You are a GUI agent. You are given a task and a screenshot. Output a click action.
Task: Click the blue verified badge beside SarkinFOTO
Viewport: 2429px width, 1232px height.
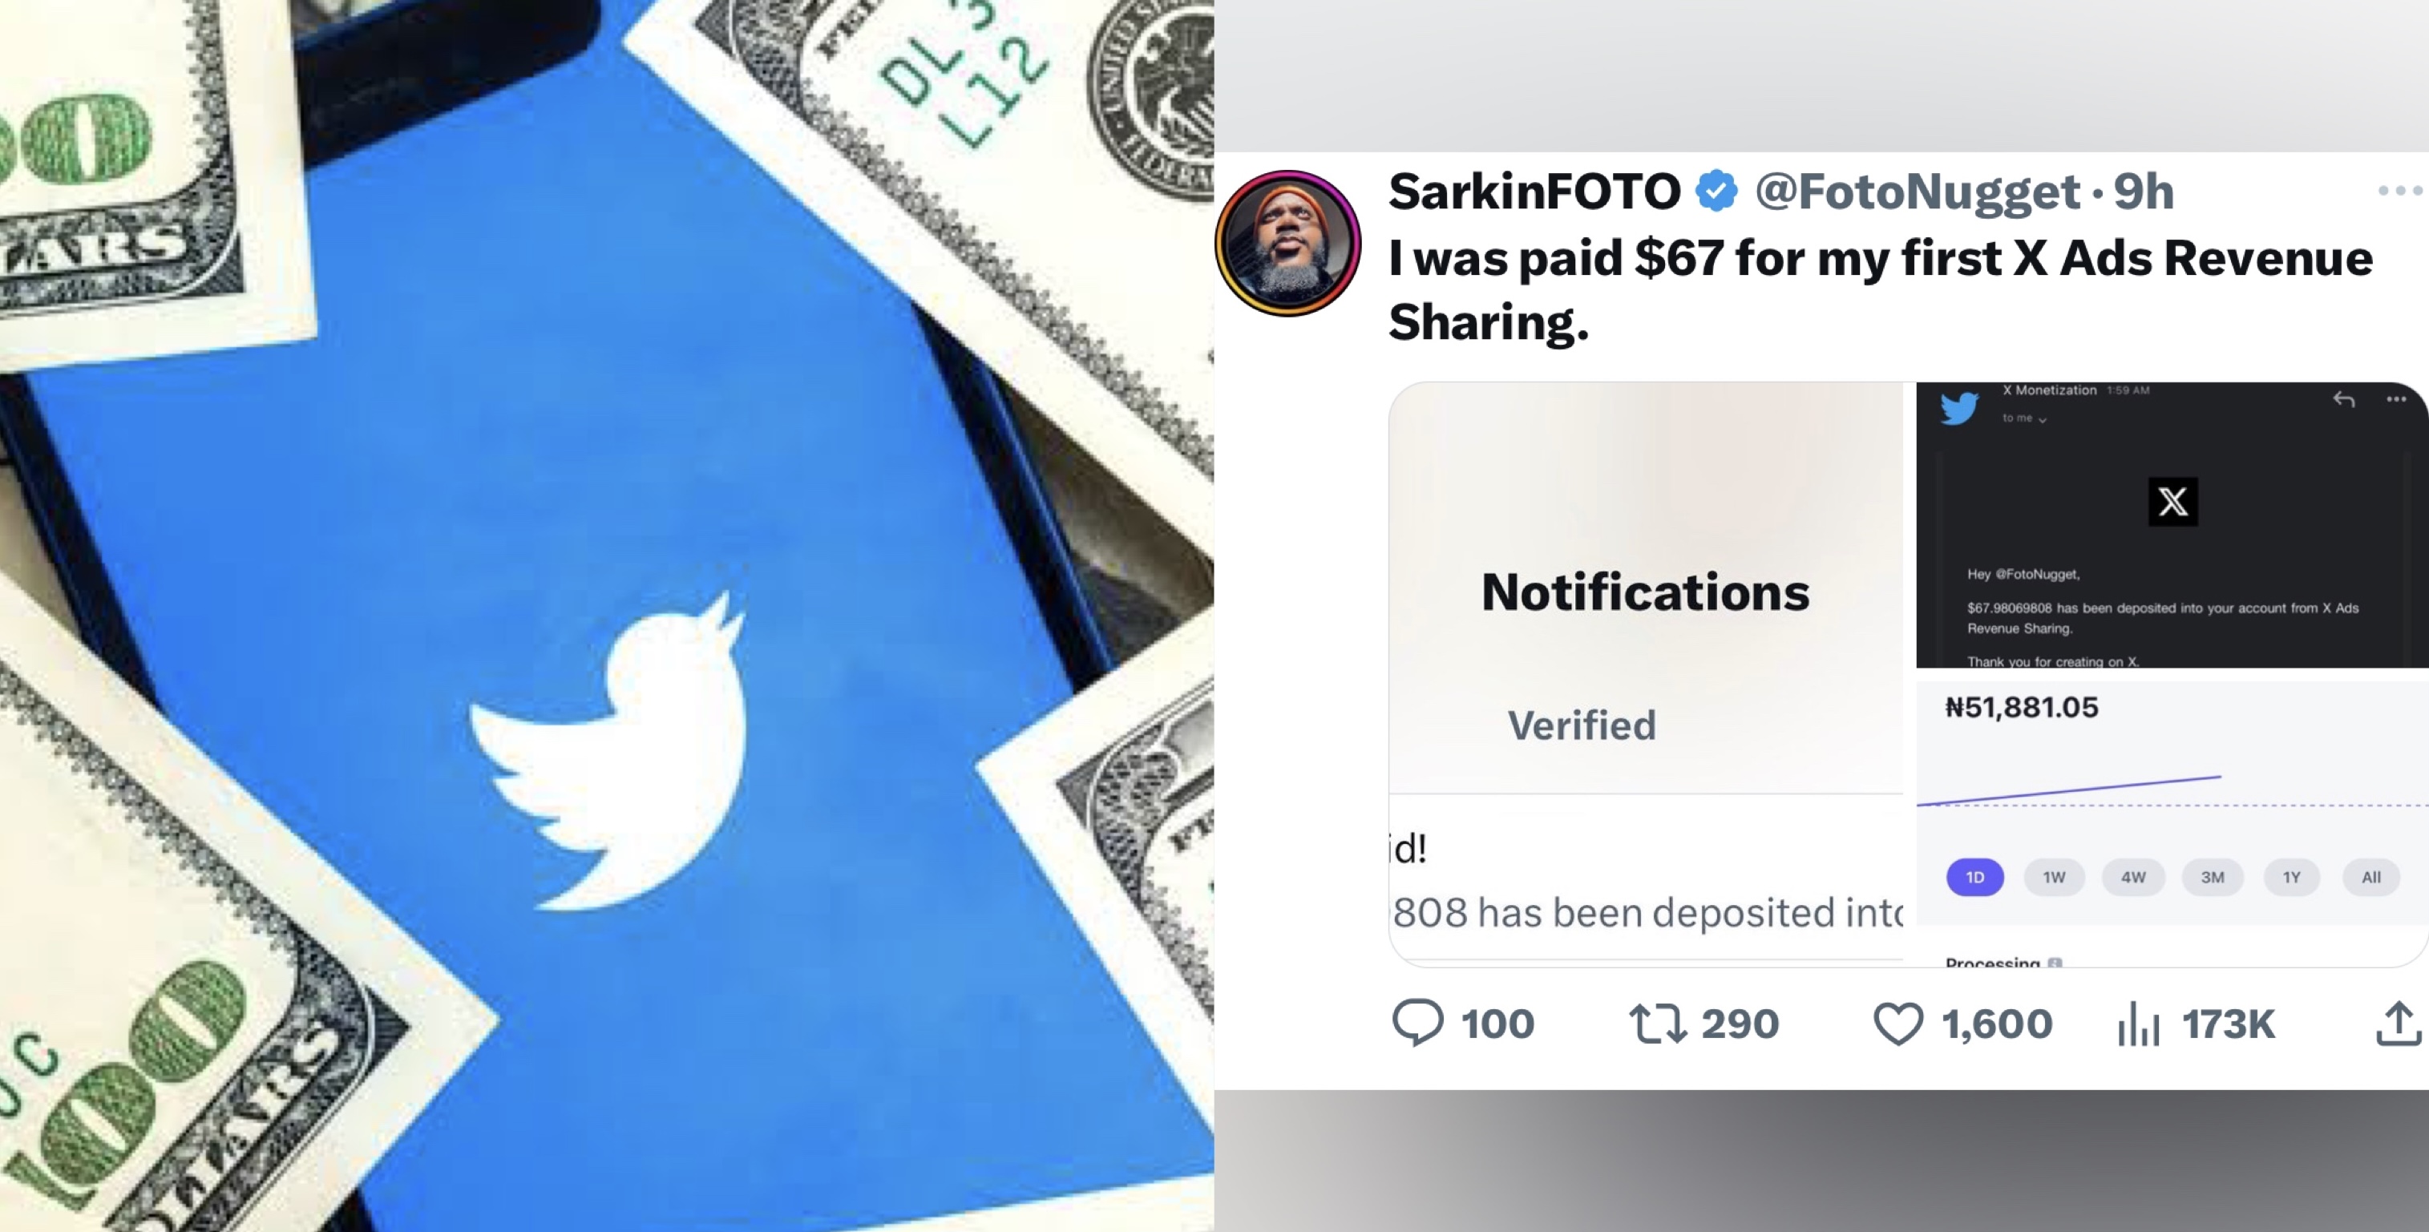[1716, 192]
